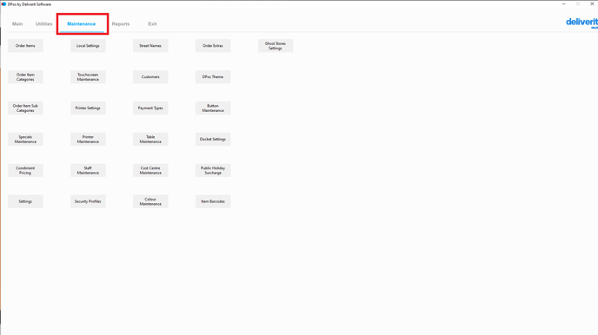
Task: Open Public Holiday Surcharge
Action: point(213,171)
